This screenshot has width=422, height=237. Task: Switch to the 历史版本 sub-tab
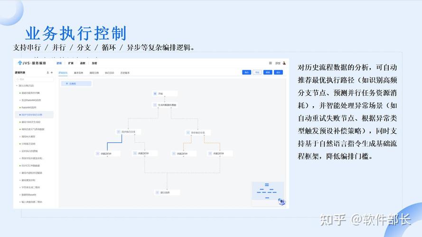(125, 73)
